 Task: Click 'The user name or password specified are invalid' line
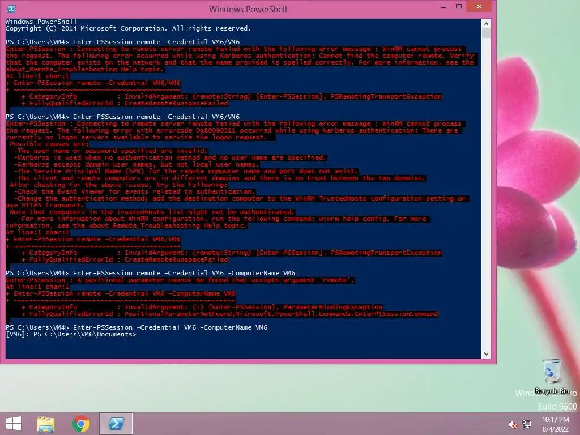110,151
